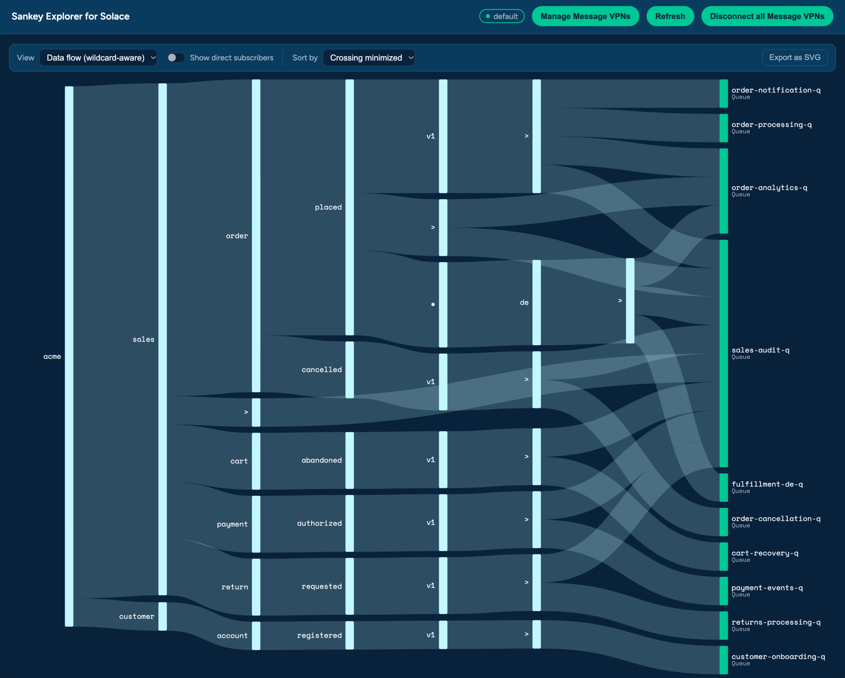
Task: Click Disconnect all Message VPNs
Action: [767, 16]
